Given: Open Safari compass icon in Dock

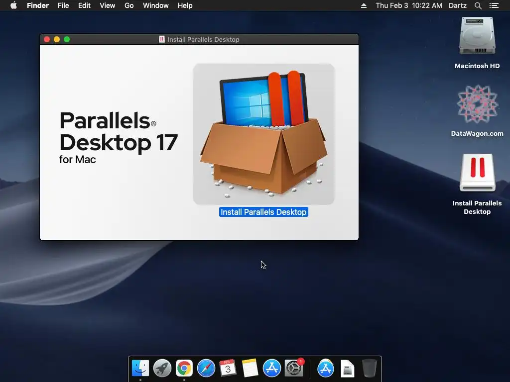Looking at the screenshot, I should [x=206, y=369].
